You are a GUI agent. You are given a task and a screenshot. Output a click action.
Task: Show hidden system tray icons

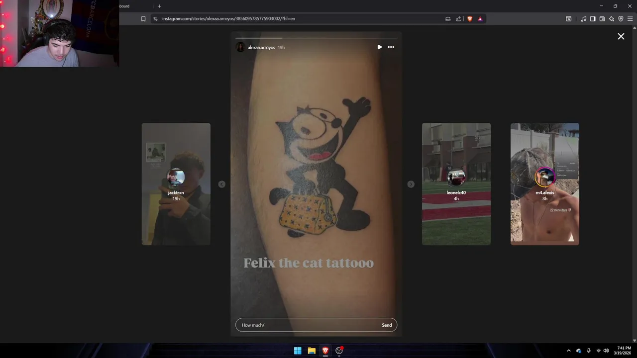pyautogui.click(x=569, y=351)
